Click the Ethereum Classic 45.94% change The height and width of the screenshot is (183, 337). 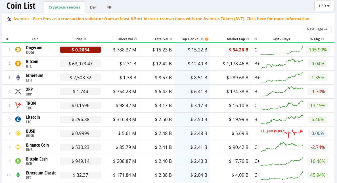[x=318, y=175]
